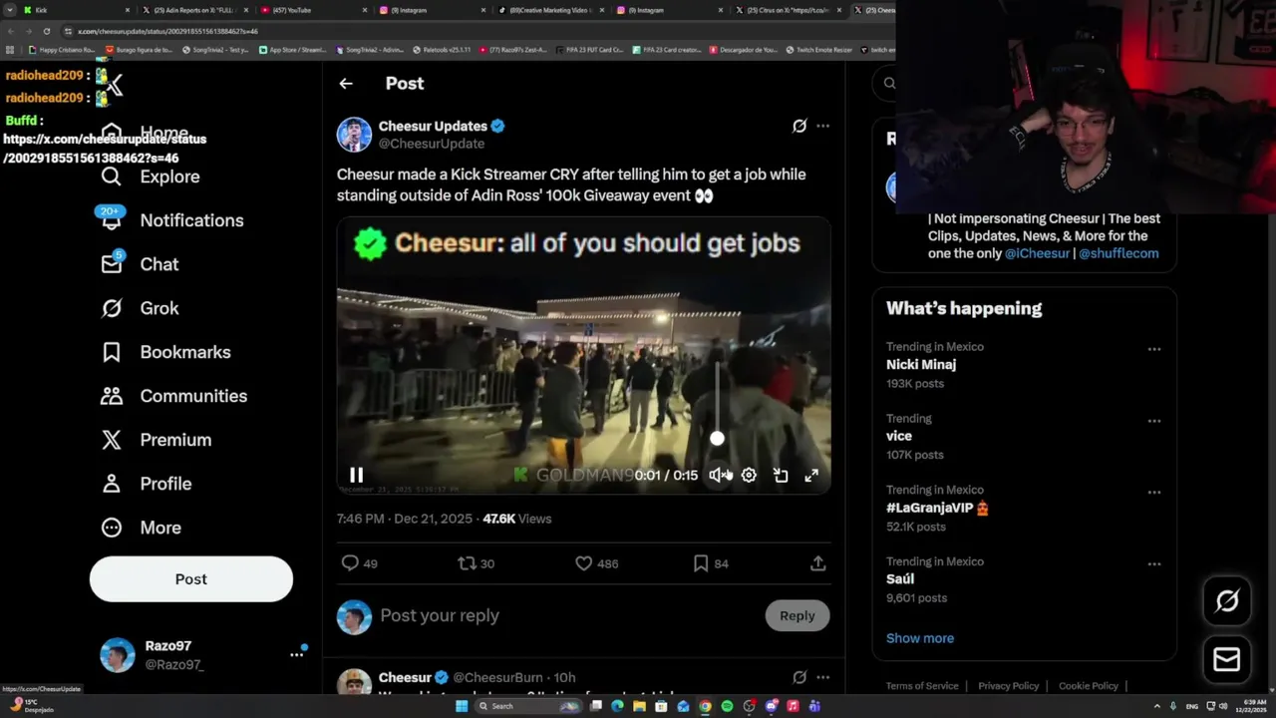Open More options on CheesurBurn reply
The width and height of the screenshot is (1276, 718).
click(822, 677)
